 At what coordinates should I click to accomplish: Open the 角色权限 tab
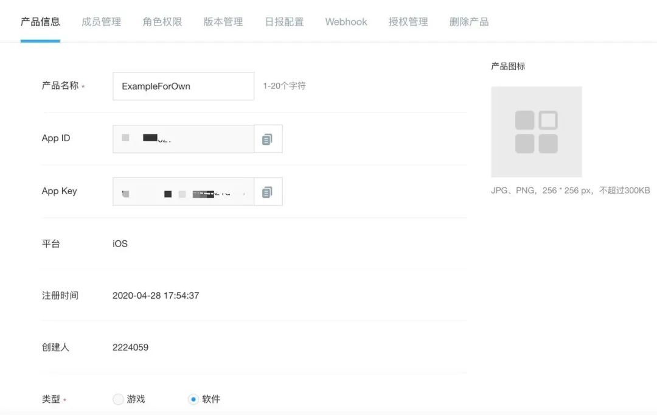tap(162, 21)
